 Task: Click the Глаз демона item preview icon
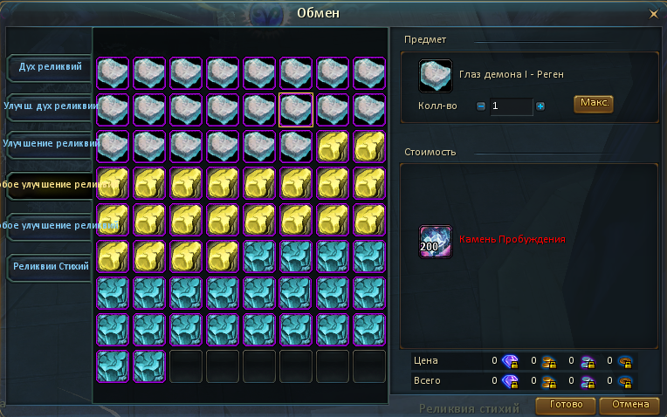point(435,76)
